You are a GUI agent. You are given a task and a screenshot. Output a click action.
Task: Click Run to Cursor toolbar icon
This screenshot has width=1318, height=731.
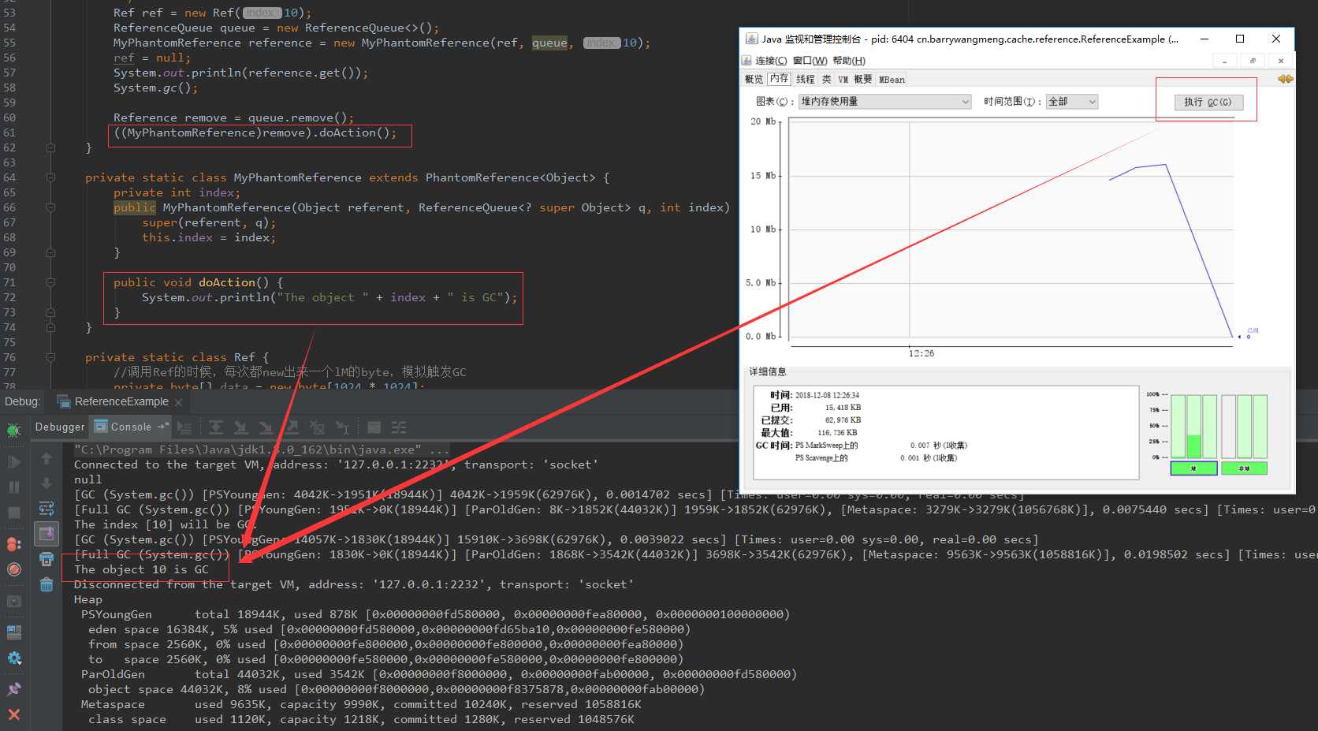click(342, 427)
